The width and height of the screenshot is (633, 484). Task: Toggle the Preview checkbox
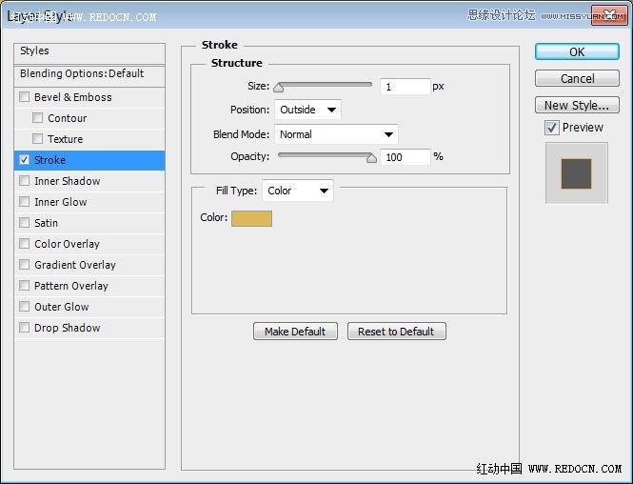552,128
